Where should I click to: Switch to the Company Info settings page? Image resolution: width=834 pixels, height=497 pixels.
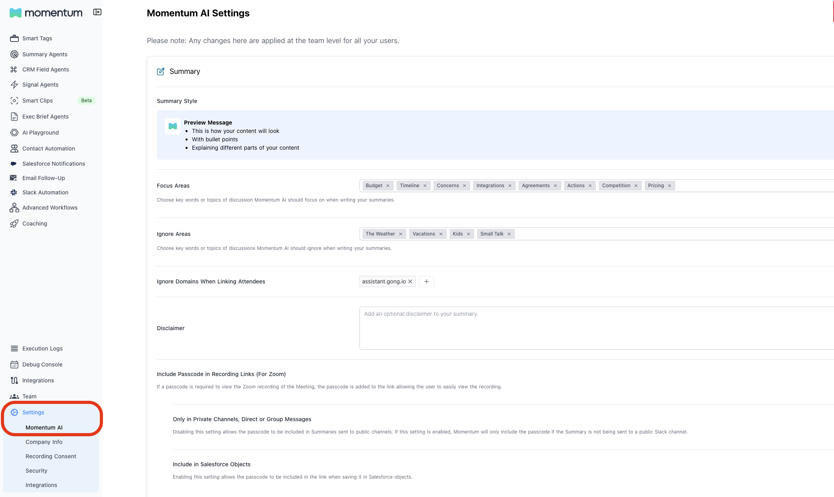[44, 442]
